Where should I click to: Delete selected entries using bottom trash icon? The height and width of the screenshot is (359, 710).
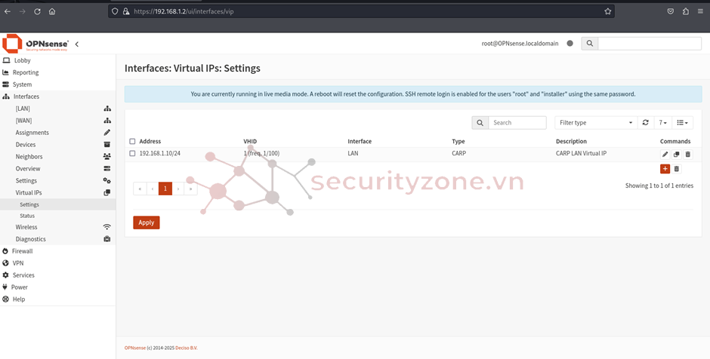pyautogui.click(x=677, y=169)
